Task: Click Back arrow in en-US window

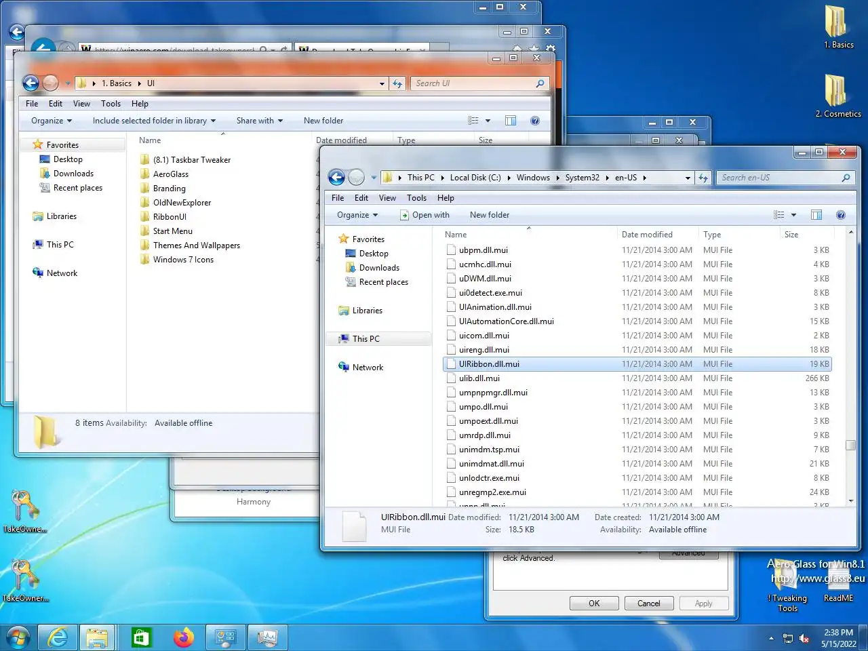Action: coord(336,178)
